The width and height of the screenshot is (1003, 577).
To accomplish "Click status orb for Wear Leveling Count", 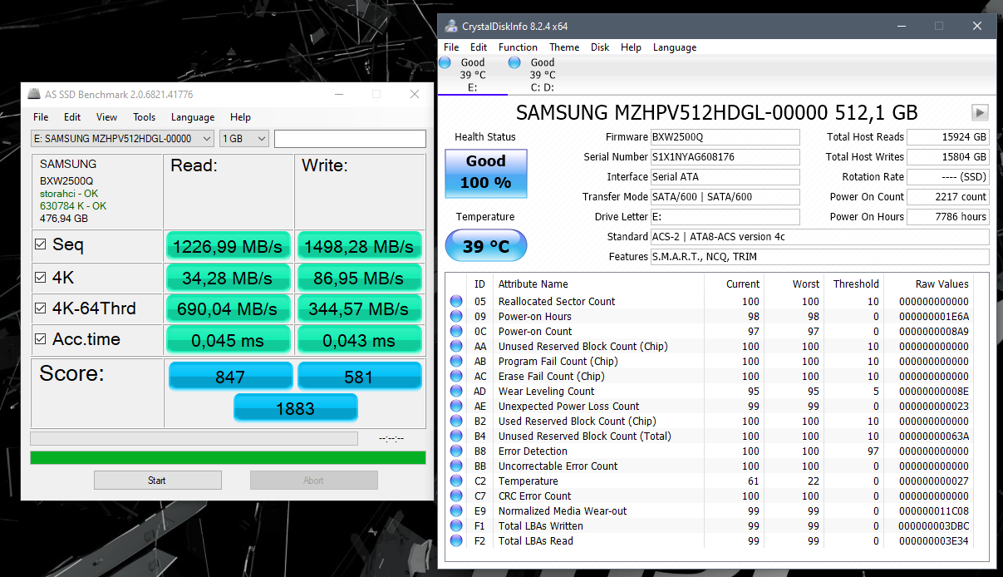I will [456, 391].
